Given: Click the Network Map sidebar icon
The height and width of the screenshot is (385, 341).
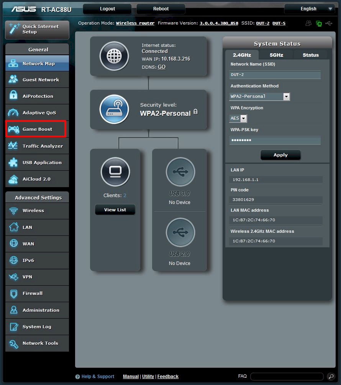Looking at the screenshot, I should tap(13, 63).
